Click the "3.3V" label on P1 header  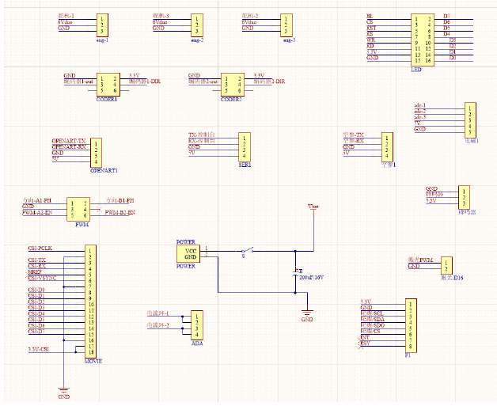click(366, 302)
